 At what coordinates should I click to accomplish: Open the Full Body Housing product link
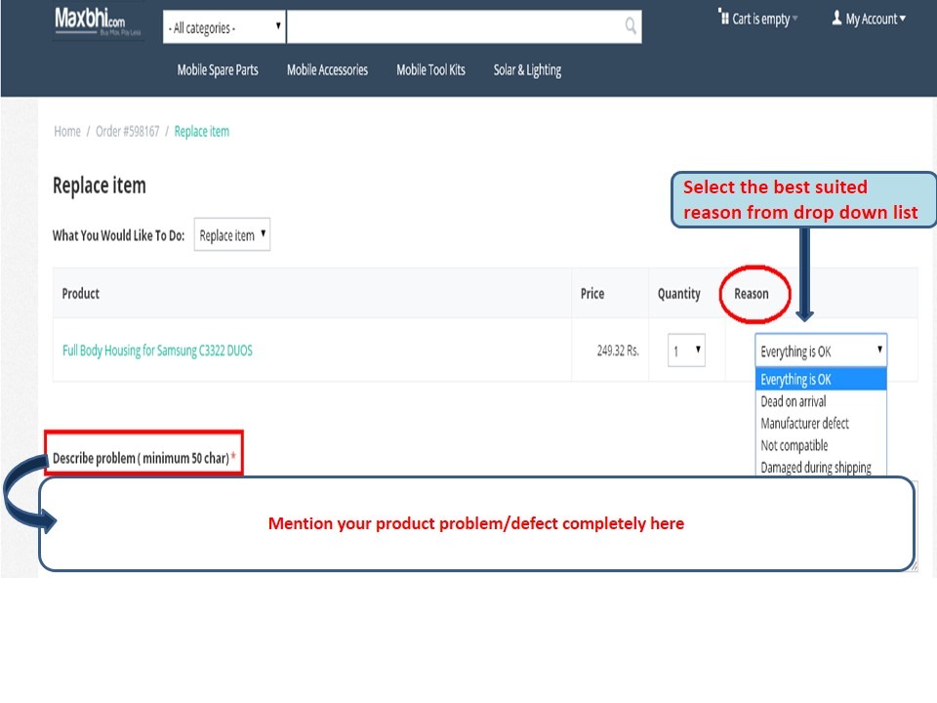[x=157, y=351]
